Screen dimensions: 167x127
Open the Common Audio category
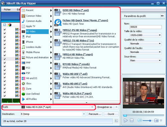point(37,21)
